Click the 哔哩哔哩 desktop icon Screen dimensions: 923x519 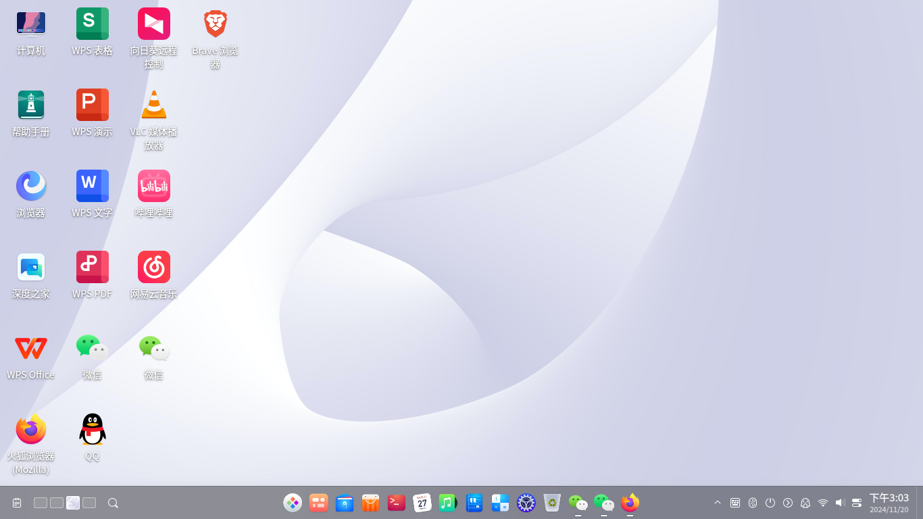(154, 186)
